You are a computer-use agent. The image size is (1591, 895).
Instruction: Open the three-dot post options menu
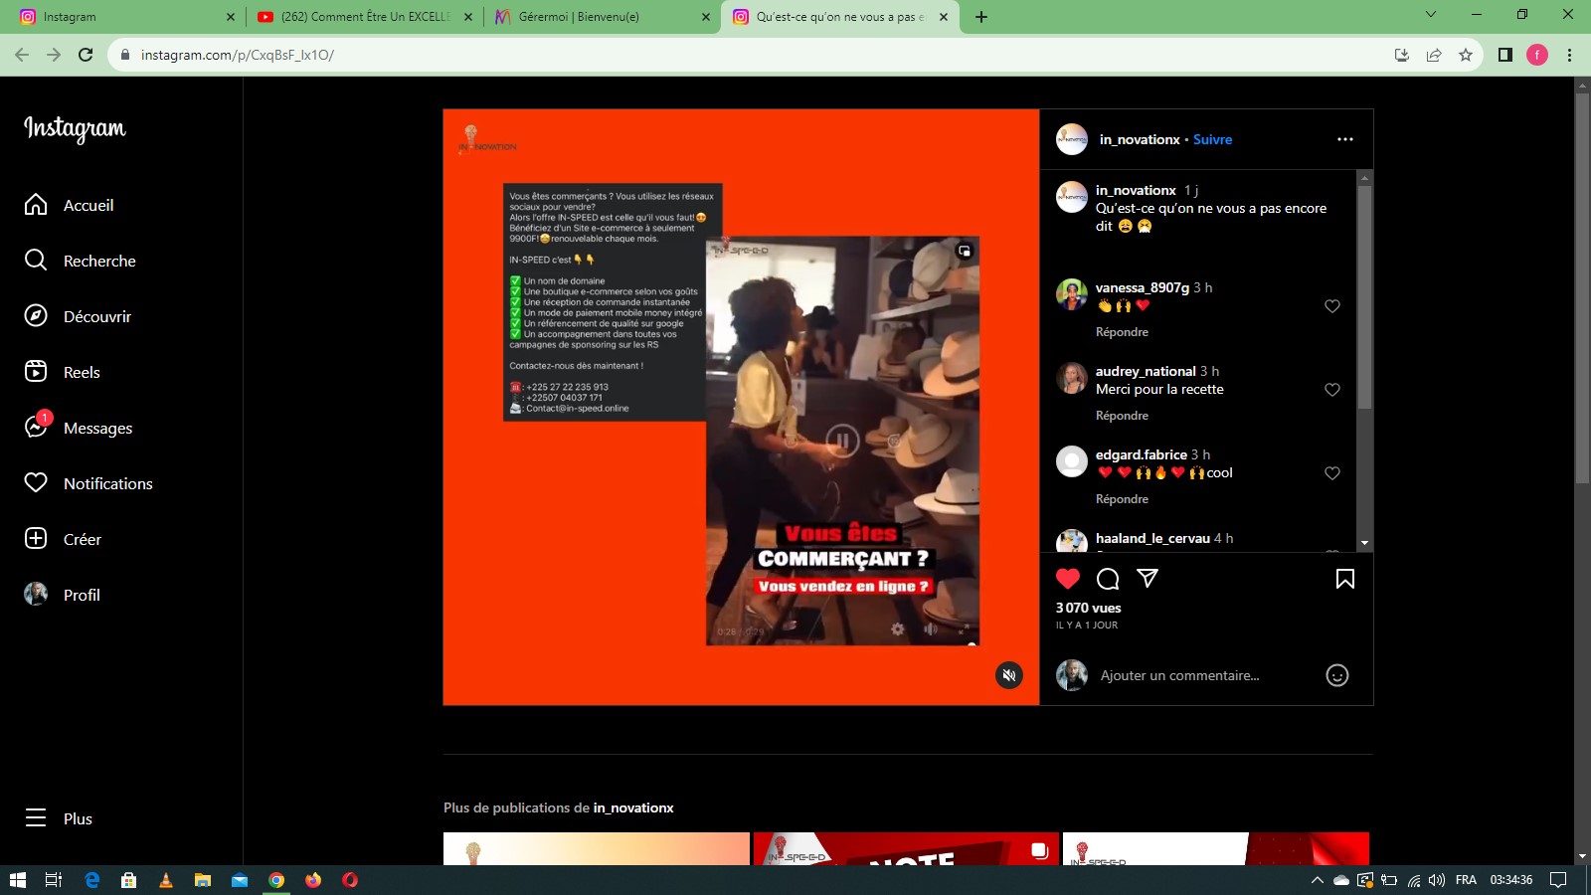[x=1344, y=139]
